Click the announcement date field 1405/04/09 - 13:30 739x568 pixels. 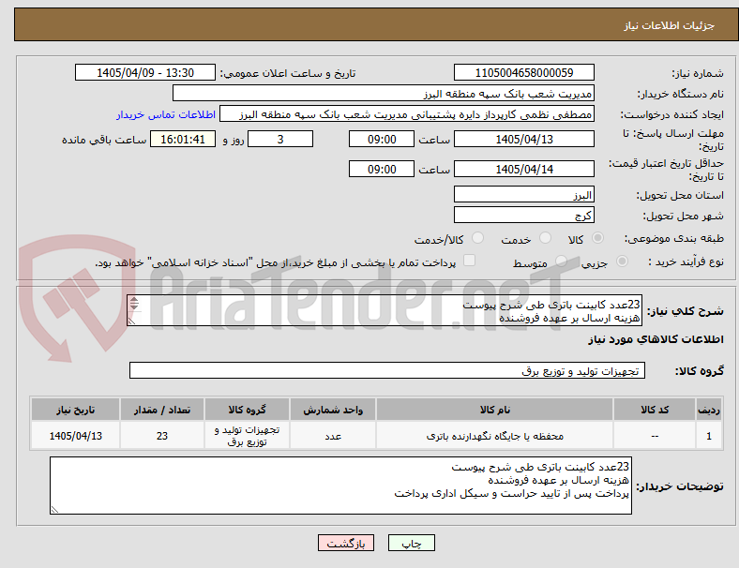pyautogui.click(x=145, y=72)
